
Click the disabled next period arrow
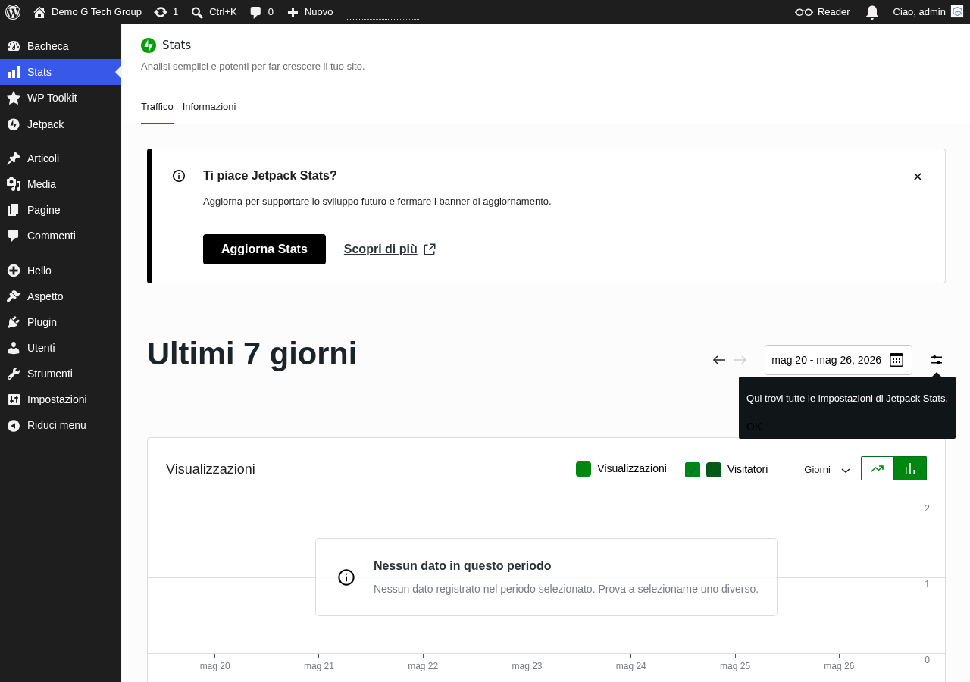tap(740, 360)
